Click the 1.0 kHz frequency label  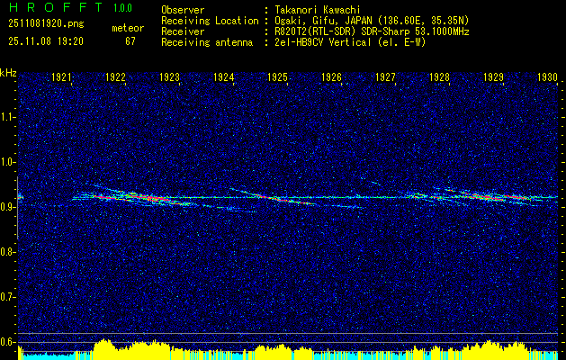click(7, 162)
